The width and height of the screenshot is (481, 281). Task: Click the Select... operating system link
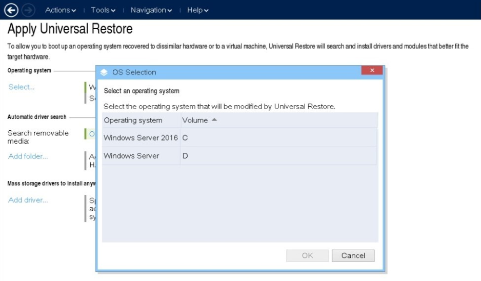tap(22, 87)
